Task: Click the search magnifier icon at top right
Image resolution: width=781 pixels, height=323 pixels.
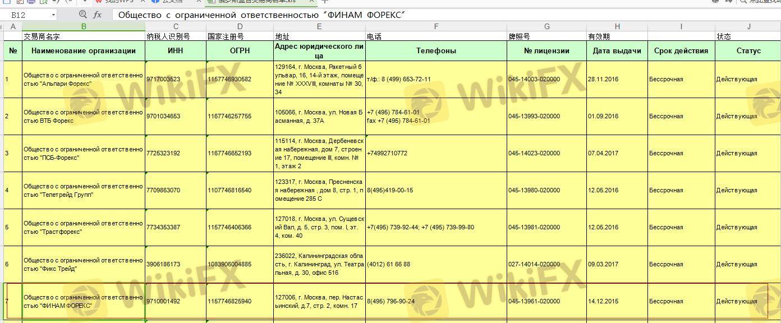Action: coord(743,2)
